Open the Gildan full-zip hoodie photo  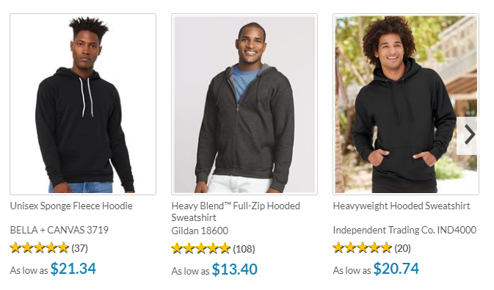(244, 104)
